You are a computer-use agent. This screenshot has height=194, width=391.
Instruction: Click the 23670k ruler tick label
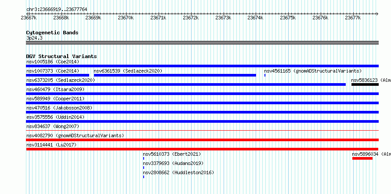coord(126,18)
